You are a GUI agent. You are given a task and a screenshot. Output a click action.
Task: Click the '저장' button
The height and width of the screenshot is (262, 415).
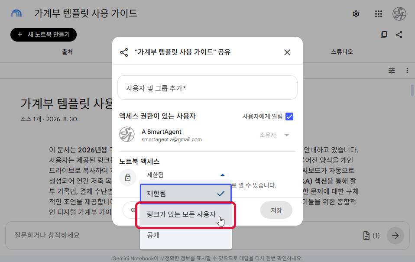coord(276,210)
